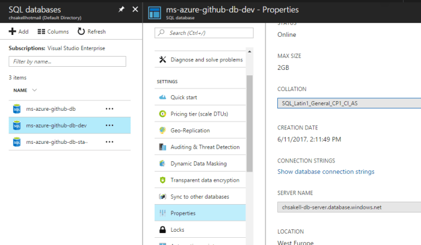Viewport: 421px width, 245px height.
Task: Open ellipsis menu for ms-azure-github-db
Action: click(x=109, y=109)
